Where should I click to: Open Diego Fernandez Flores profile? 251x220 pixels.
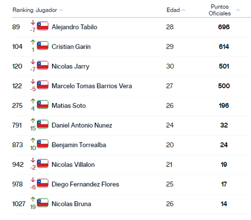(85, 184)
